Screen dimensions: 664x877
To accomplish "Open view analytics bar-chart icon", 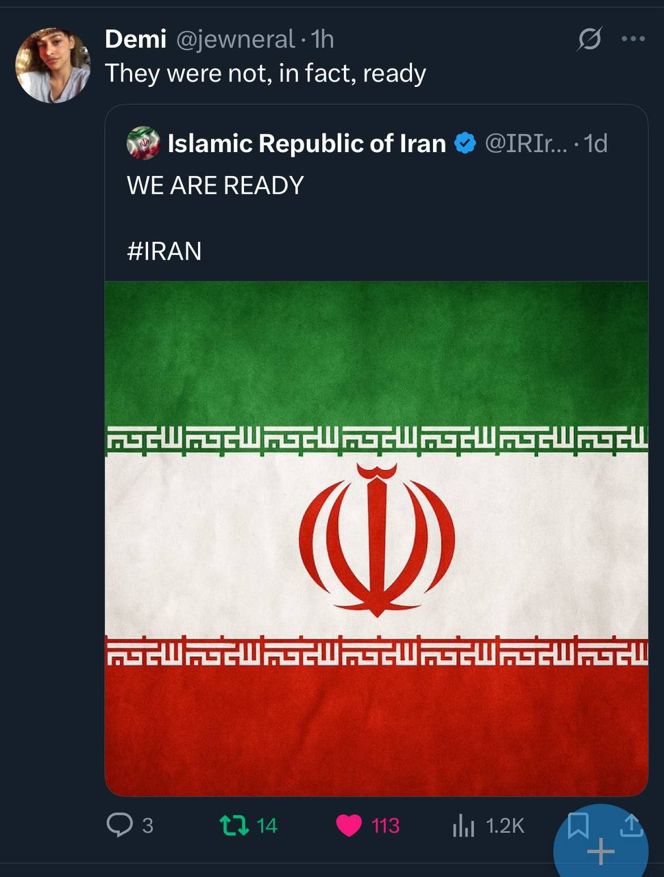I will (464, 826).
